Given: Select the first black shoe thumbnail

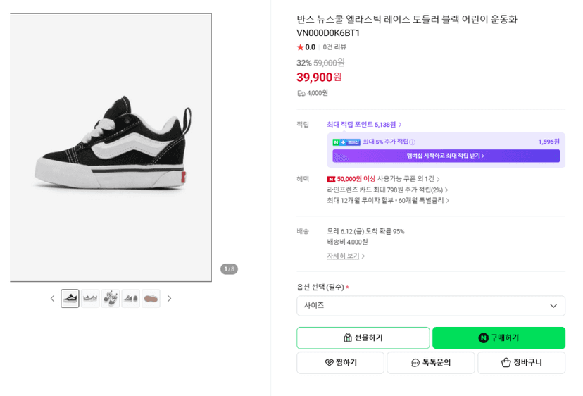Looking at the screenshot, I should 70,299.
